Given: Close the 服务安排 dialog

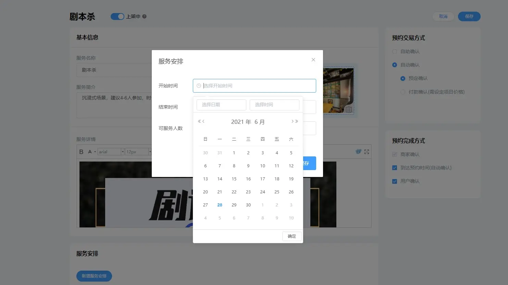Looking at the screenshot, I should 313,60.
